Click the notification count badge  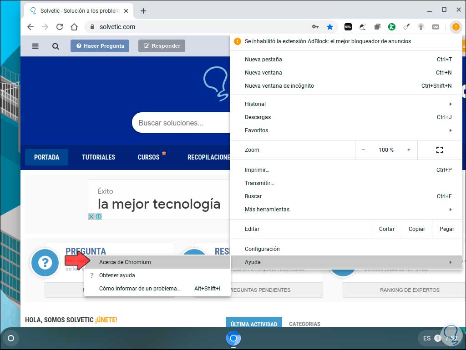(437, 338)
